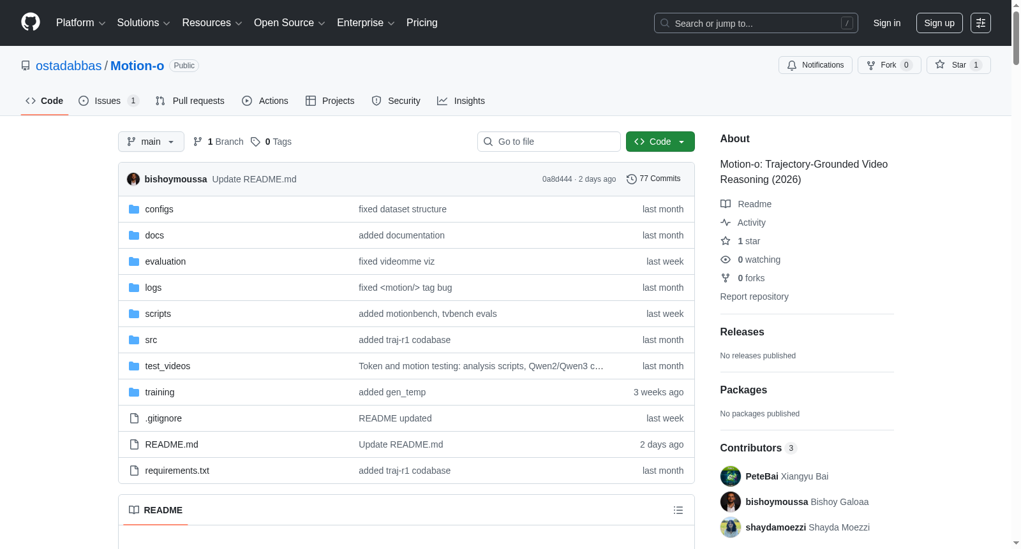Switch to the Pull requests tab
The width and height of the screenshot is (1021, 549).
(x=190, y=101)
